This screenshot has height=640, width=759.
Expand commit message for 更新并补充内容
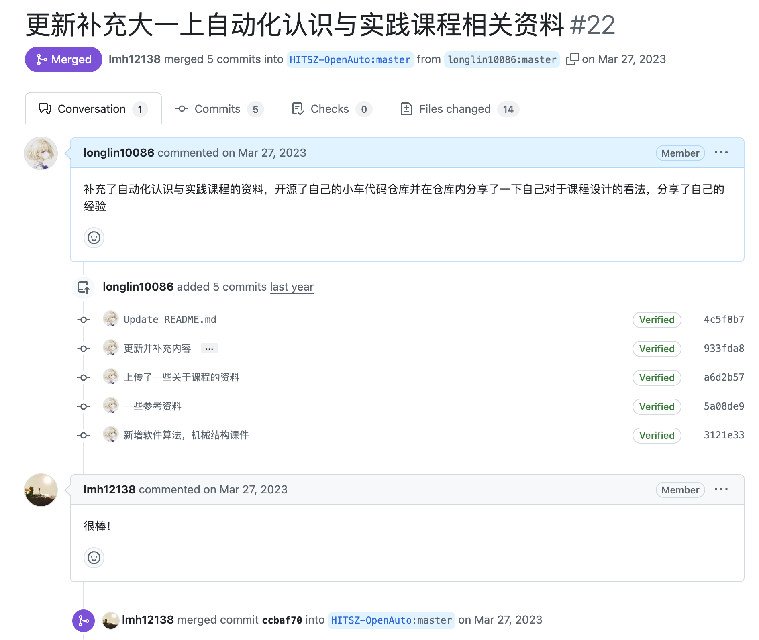(209, 349)
